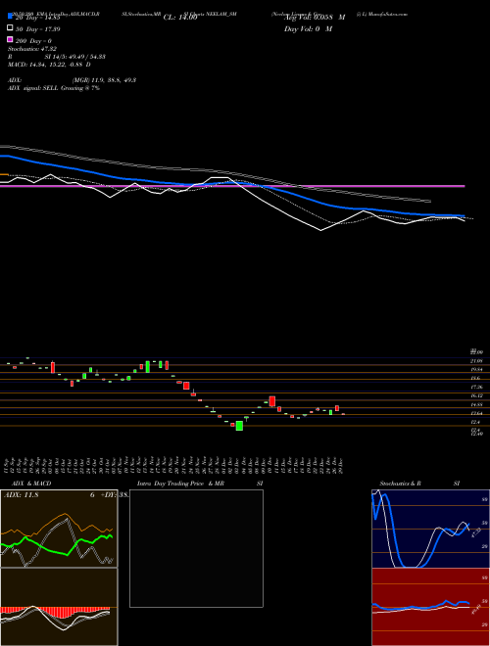Click the blue 20 Day legend swatch
Image resolution: width=490 pixels, height=646 pixels.
tap(10, 17)
